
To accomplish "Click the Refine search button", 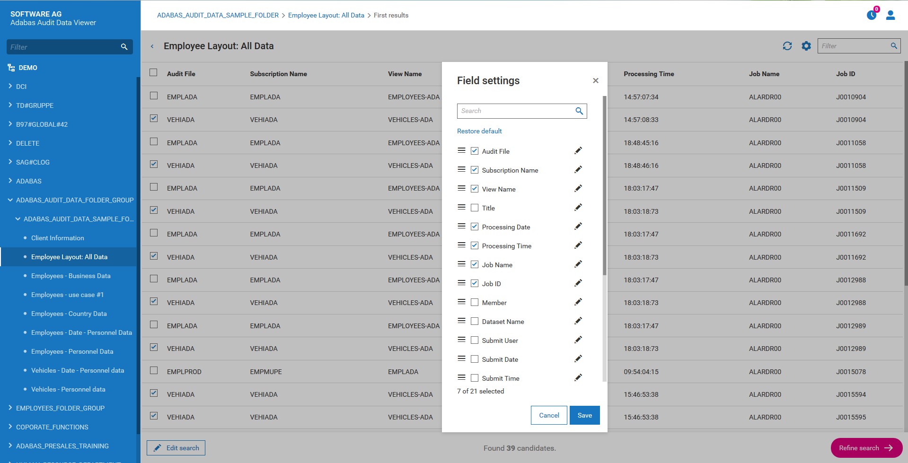I will pyautogui.click(x=866, y=448).
